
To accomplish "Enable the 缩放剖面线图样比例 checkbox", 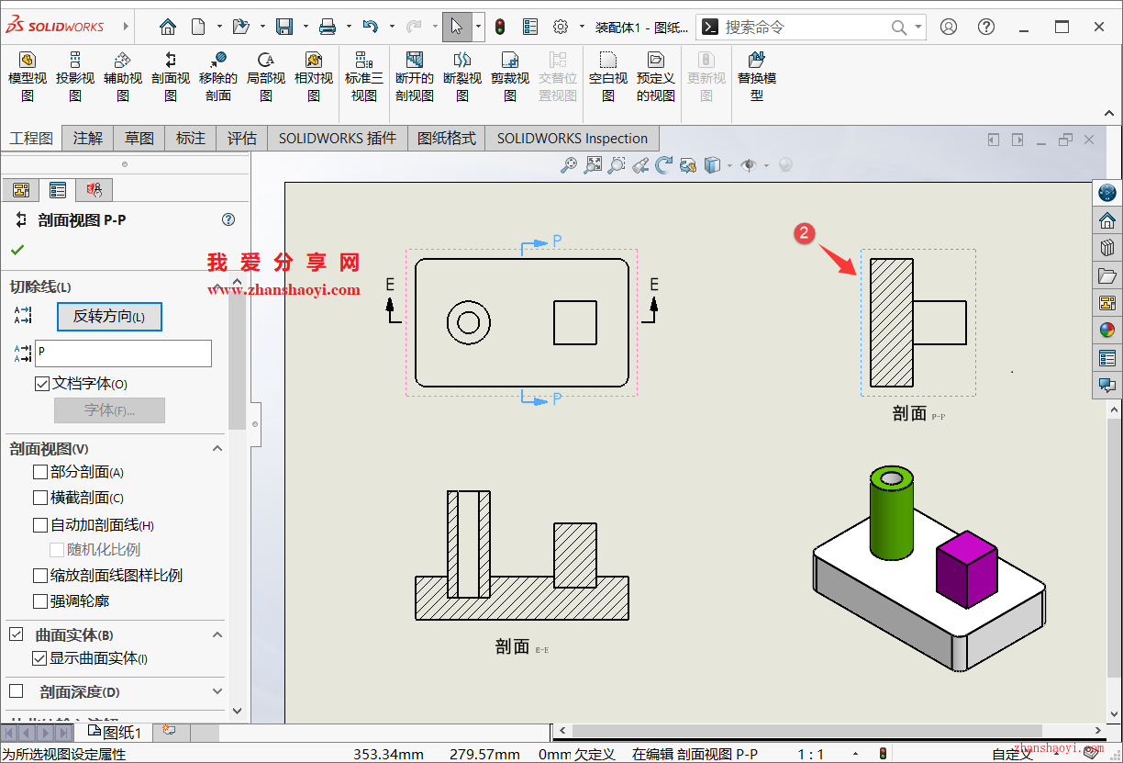I will [40, 576].
